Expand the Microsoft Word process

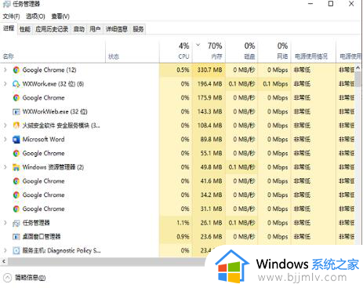tap(5, 140)
